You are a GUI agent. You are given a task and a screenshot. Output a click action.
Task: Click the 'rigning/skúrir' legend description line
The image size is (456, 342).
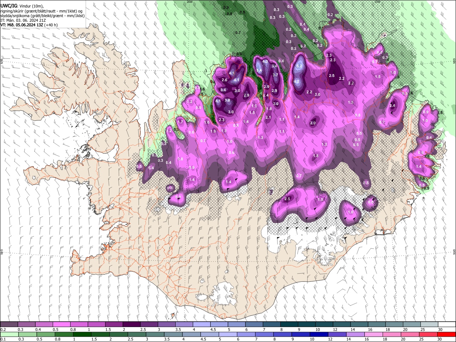click(x=41, y=11)
